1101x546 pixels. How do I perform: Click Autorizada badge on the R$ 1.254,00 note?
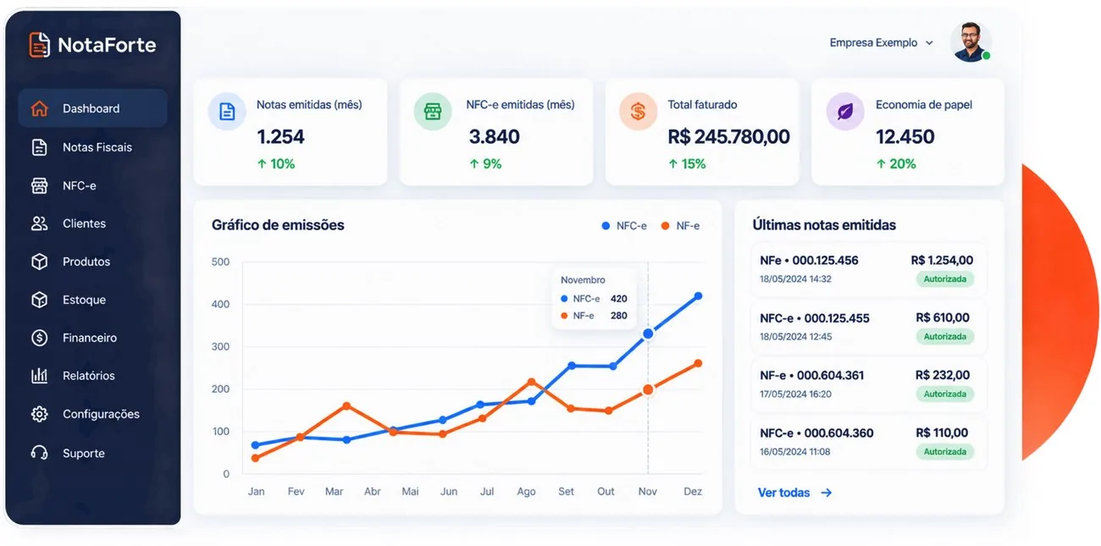click(x=945, y=279)
